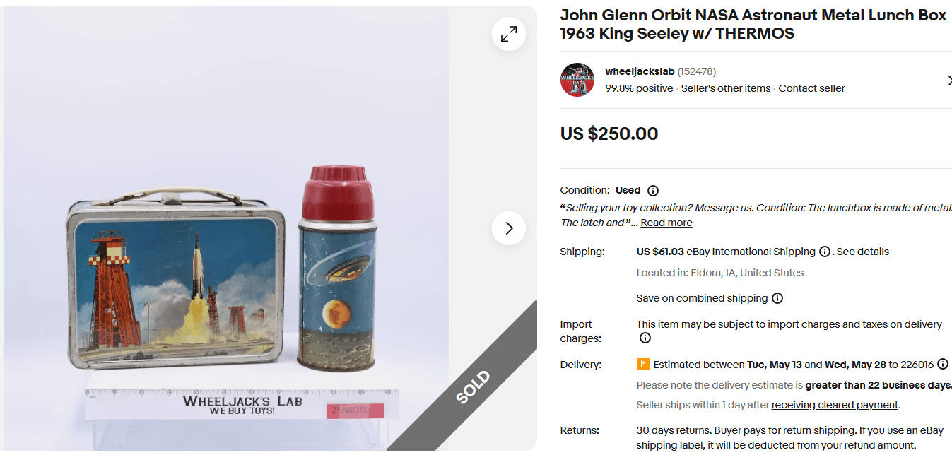Click info icon under import charges text
This screenshot has width=952, height=455.
pos(645,338)
